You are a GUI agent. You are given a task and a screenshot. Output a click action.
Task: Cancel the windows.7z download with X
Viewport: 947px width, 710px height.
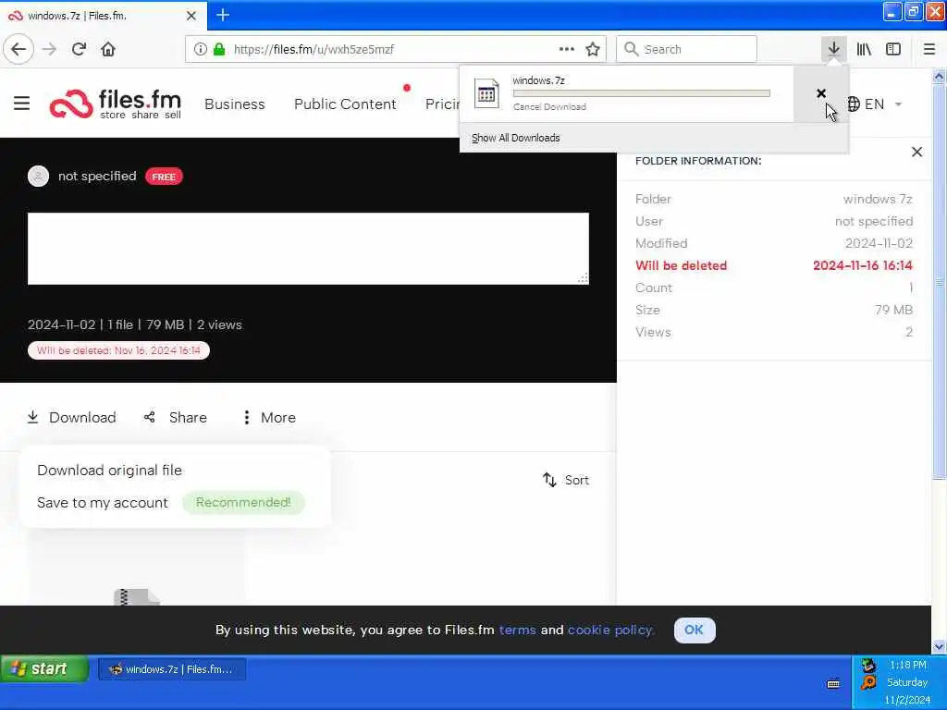[x=821, y=93]
